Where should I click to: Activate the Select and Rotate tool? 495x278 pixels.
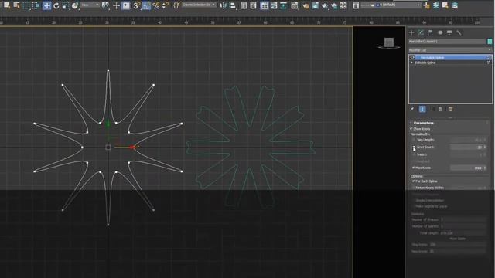56,5
